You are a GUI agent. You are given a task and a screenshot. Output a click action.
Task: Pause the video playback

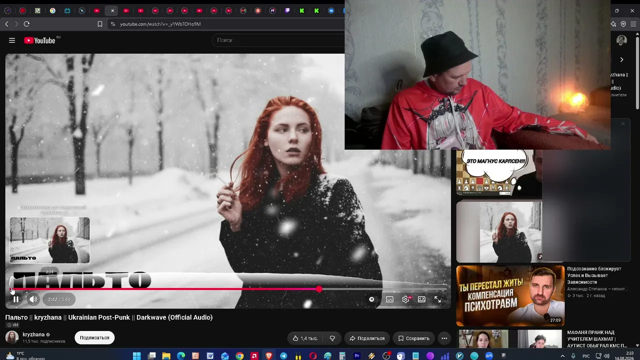(16, 299)
